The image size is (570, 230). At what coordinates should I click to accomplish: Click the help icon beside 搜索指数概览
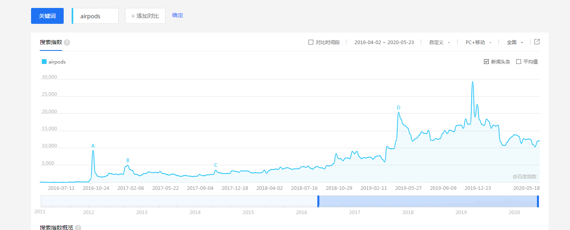pyautogui.click(x=78, y=228)
